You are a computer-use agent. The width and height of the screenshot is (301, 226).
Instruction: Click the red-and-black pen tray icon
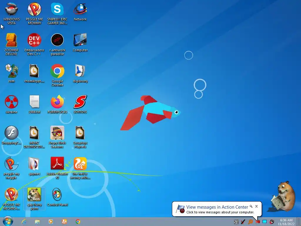[243, 222]
